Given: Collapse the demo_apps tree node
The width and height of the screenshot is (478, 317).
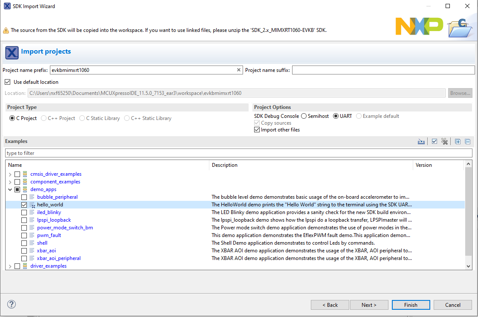Looking at the screenshot, I should 10,189.
